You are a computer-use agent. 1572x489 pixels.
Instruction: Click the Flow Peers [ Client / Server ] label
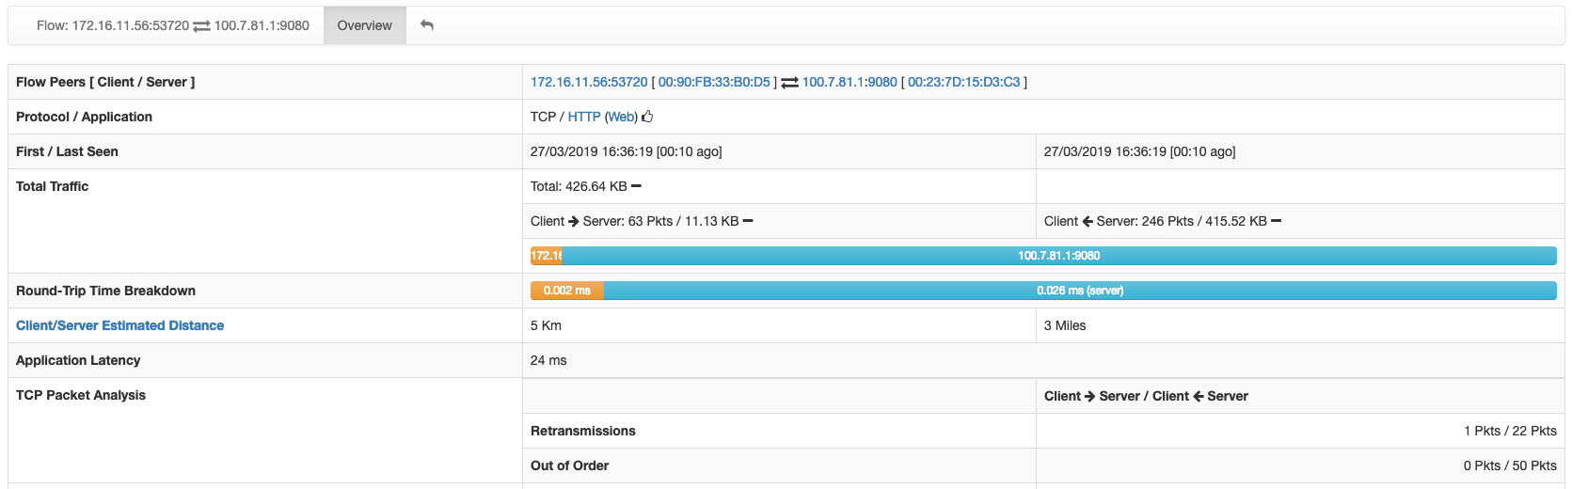105,82
